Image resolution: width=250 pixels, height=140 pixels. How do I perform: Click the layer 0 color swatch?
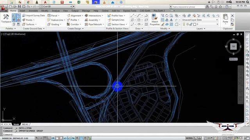(195, 24)
